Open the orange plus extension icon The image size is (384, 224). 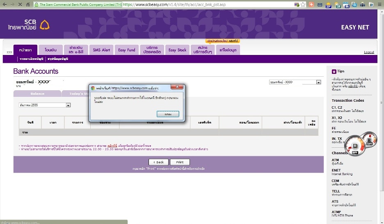coord(311,5)
